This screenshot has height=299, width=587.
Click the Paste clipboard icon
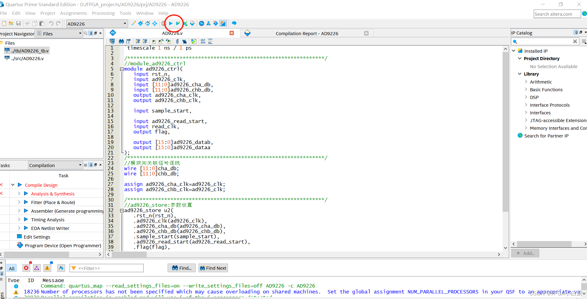pyautogui.click(x=42, y=23)
